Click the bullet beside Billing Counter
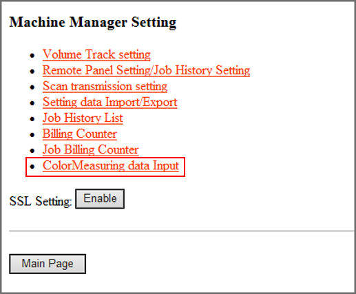356x294 pixels. coord(32,135)
